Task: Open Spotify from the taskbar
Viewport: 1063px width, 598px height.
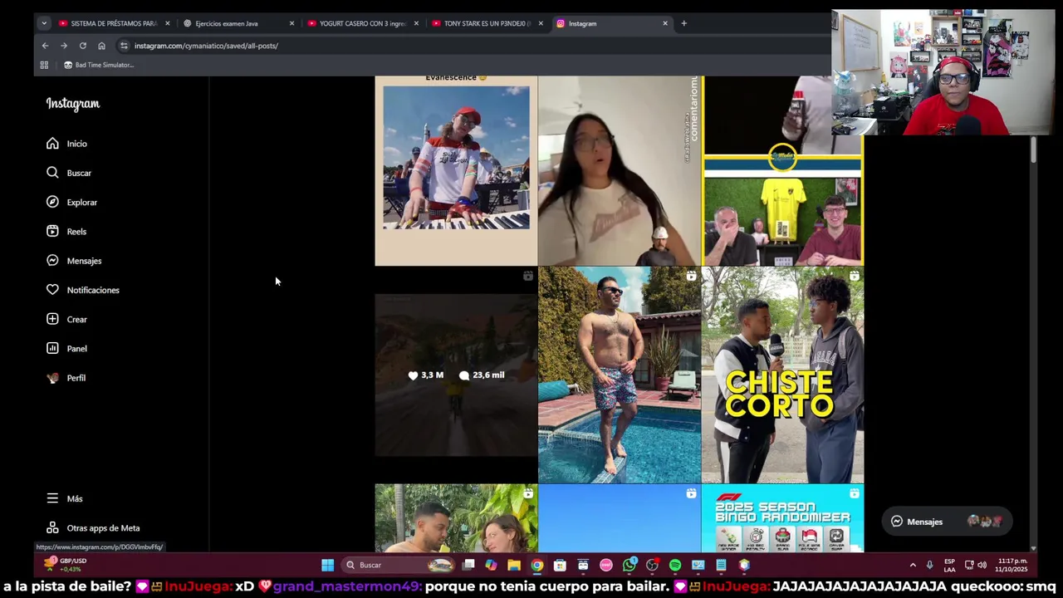Action: [675, 565]
